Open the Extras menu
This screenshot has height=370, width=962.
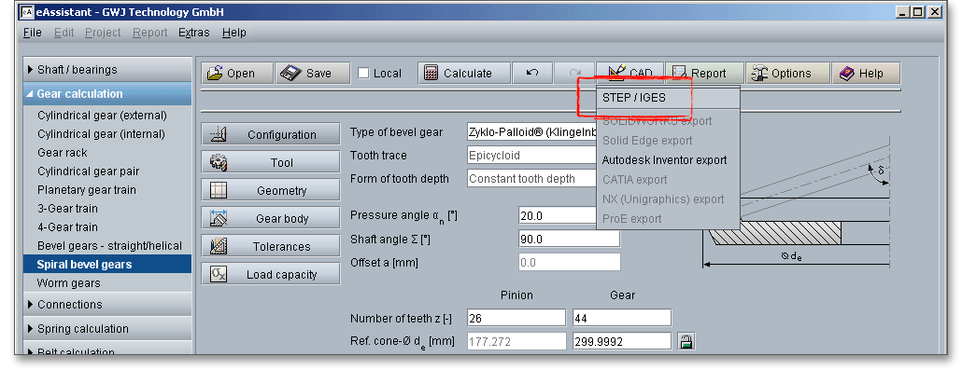pyautogui.click(x=194, y=33)
